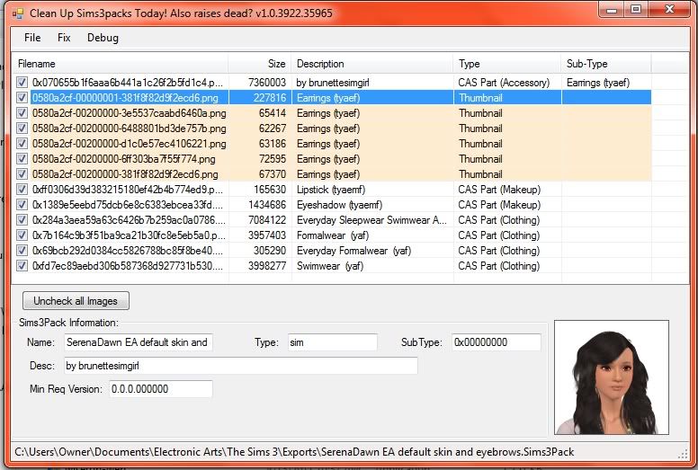Close the Clean Up Sims3packs window
Screen dimensions: 698x470
[x=669, y=9]
